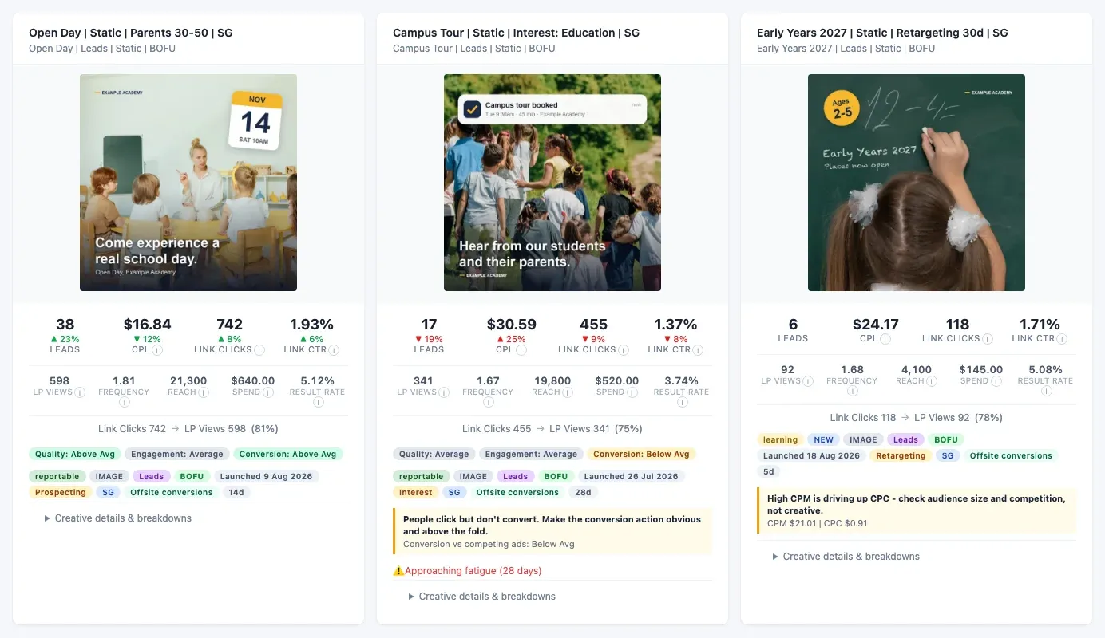The width and height of the screenshot is (1105, 638).
Task: Click Link Clicks info icon in Early Years card
Action: point(988,339)
